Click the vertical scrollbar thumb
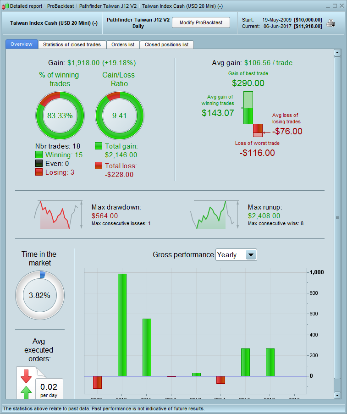This screenshot has width=347, height=414. click(x=337, y=218)
